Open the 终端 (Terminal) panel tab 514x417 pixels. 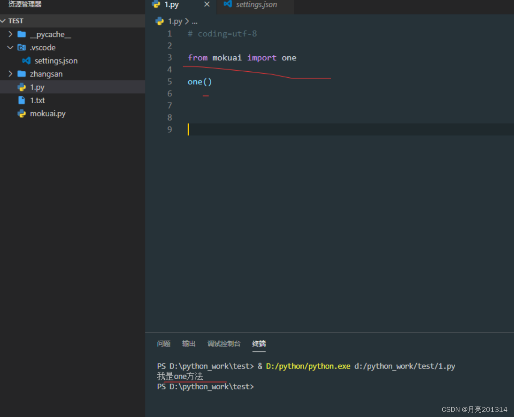point(259,344)
